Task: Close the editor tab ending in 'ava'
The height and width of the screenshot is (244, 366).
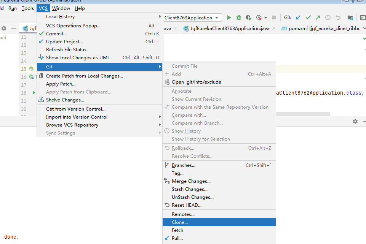Action: tap(176, 28)
